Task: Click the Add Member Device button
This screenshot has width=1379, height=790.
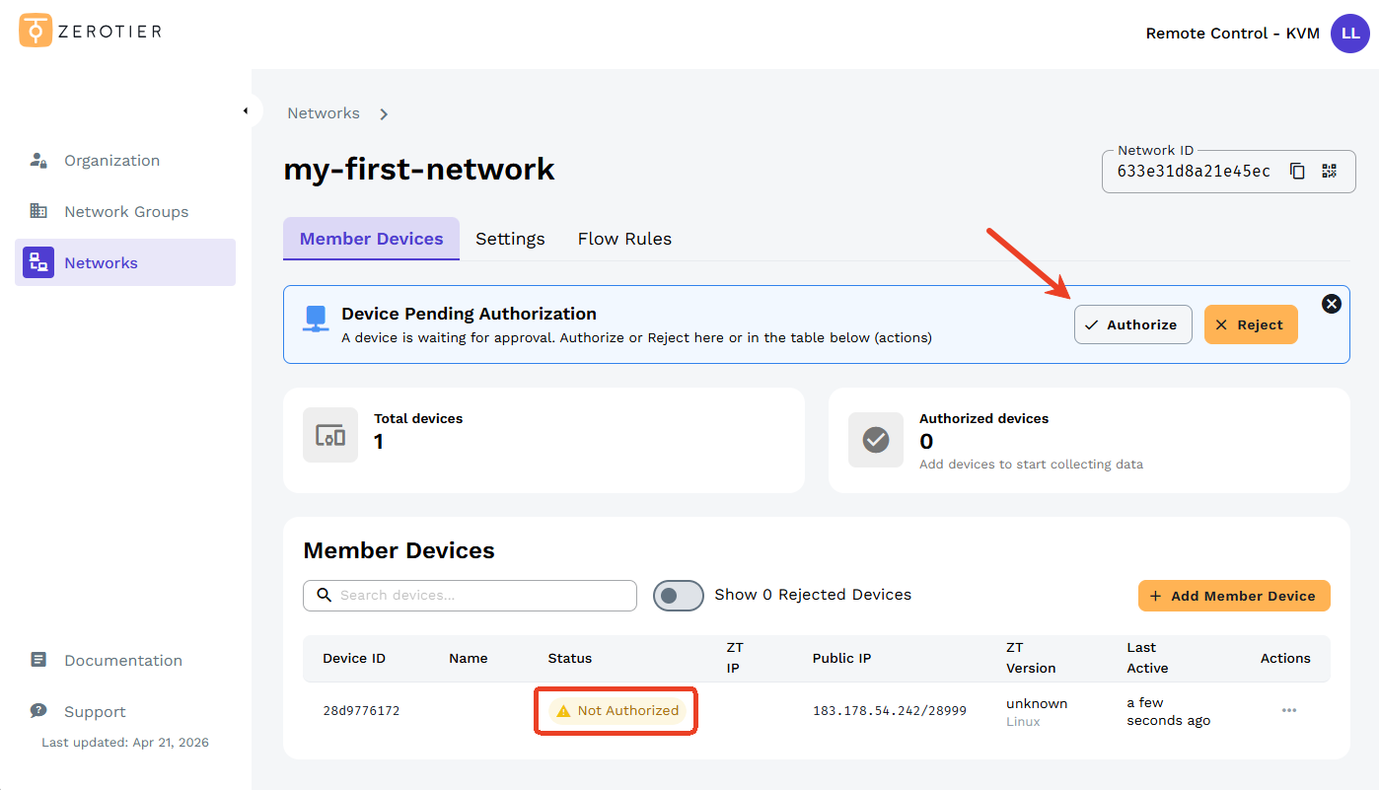Action: click(1233, 596)
